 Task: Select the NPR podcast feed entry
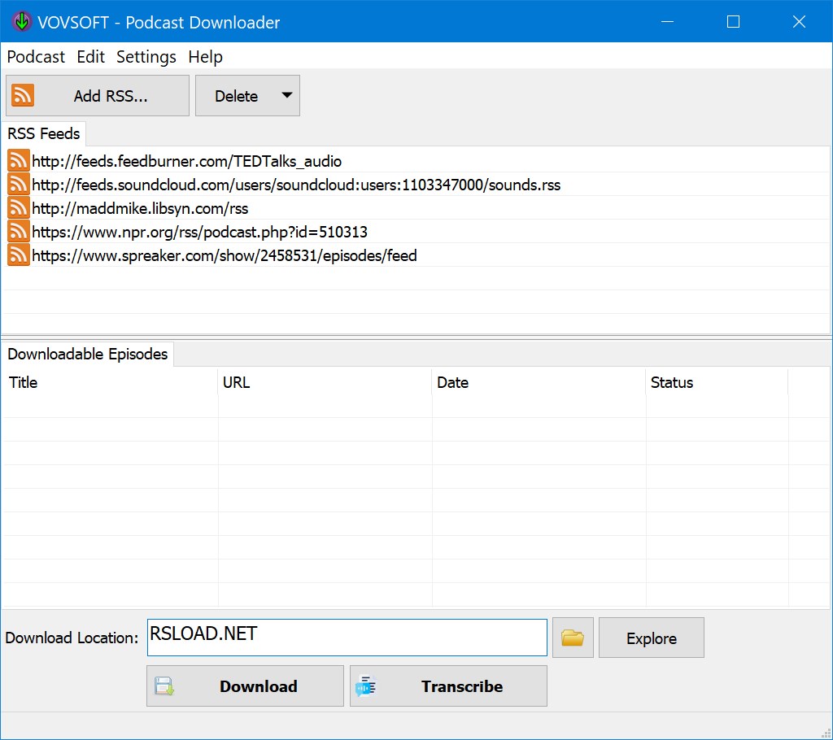[x=199, y=232]
